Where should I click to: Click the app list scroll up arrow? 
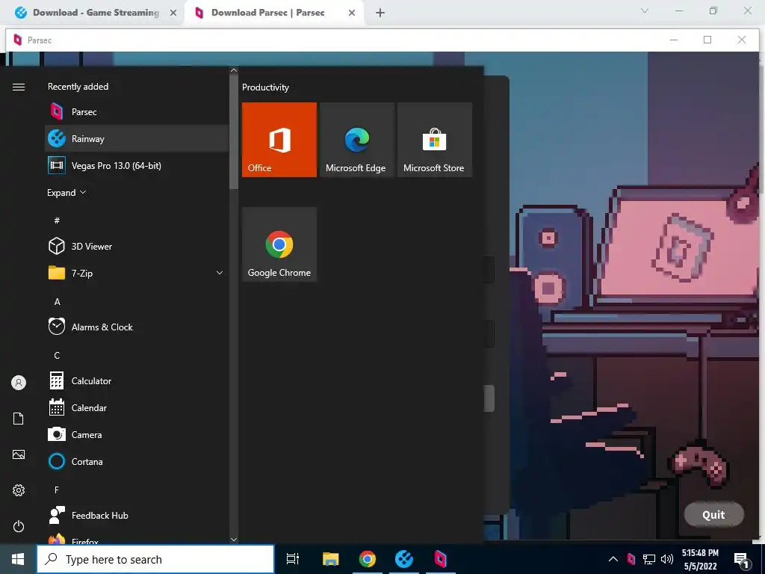point(234,70)
